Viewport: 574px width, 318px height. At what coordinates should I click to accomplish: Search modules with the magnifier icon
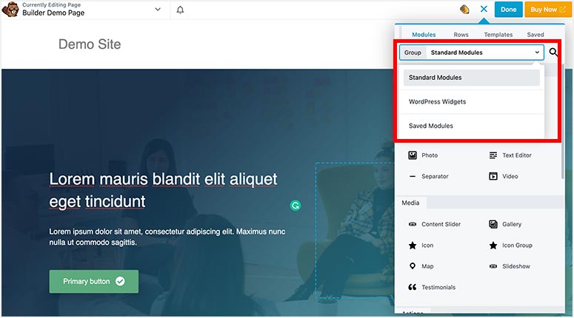(553, 53)
